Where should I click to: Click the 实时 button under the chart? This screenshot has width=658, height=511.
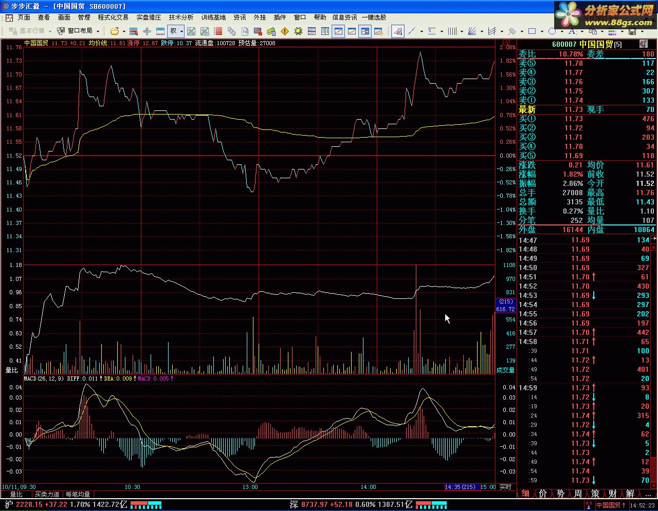[505, 487]
